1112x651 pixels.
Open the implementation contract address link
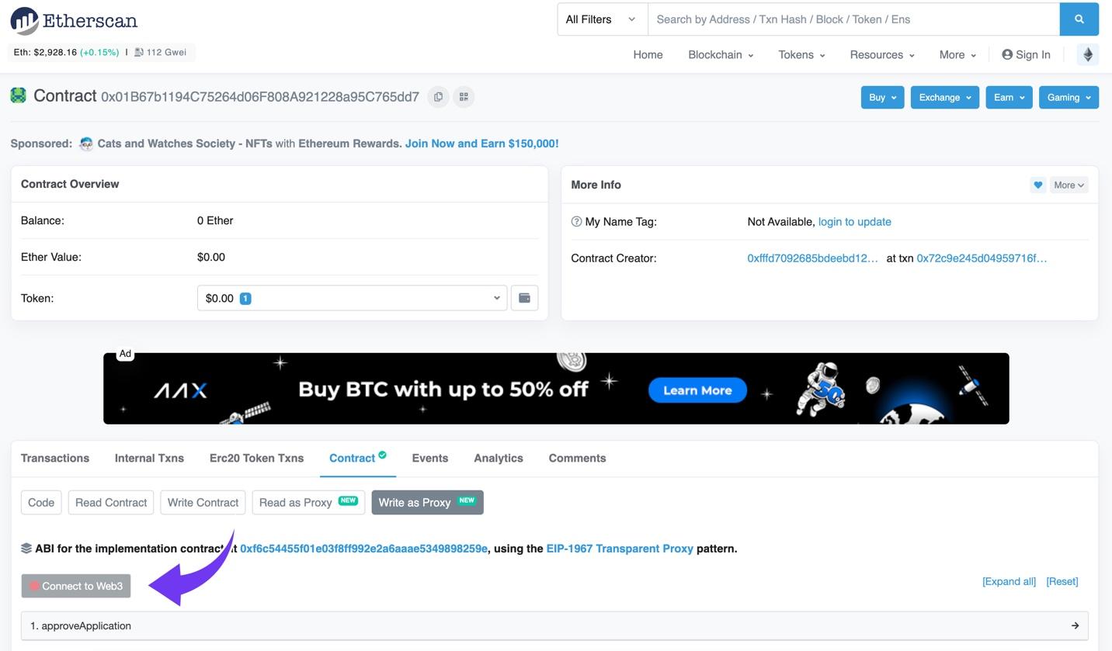tap(363, 549)
